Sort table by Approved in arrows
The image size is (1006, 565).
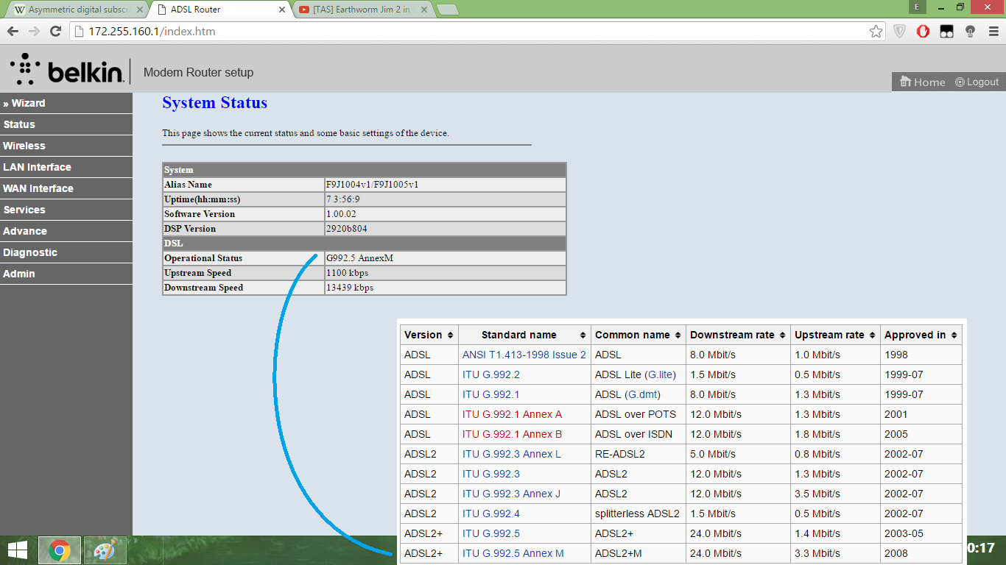[x=954, y=335]
